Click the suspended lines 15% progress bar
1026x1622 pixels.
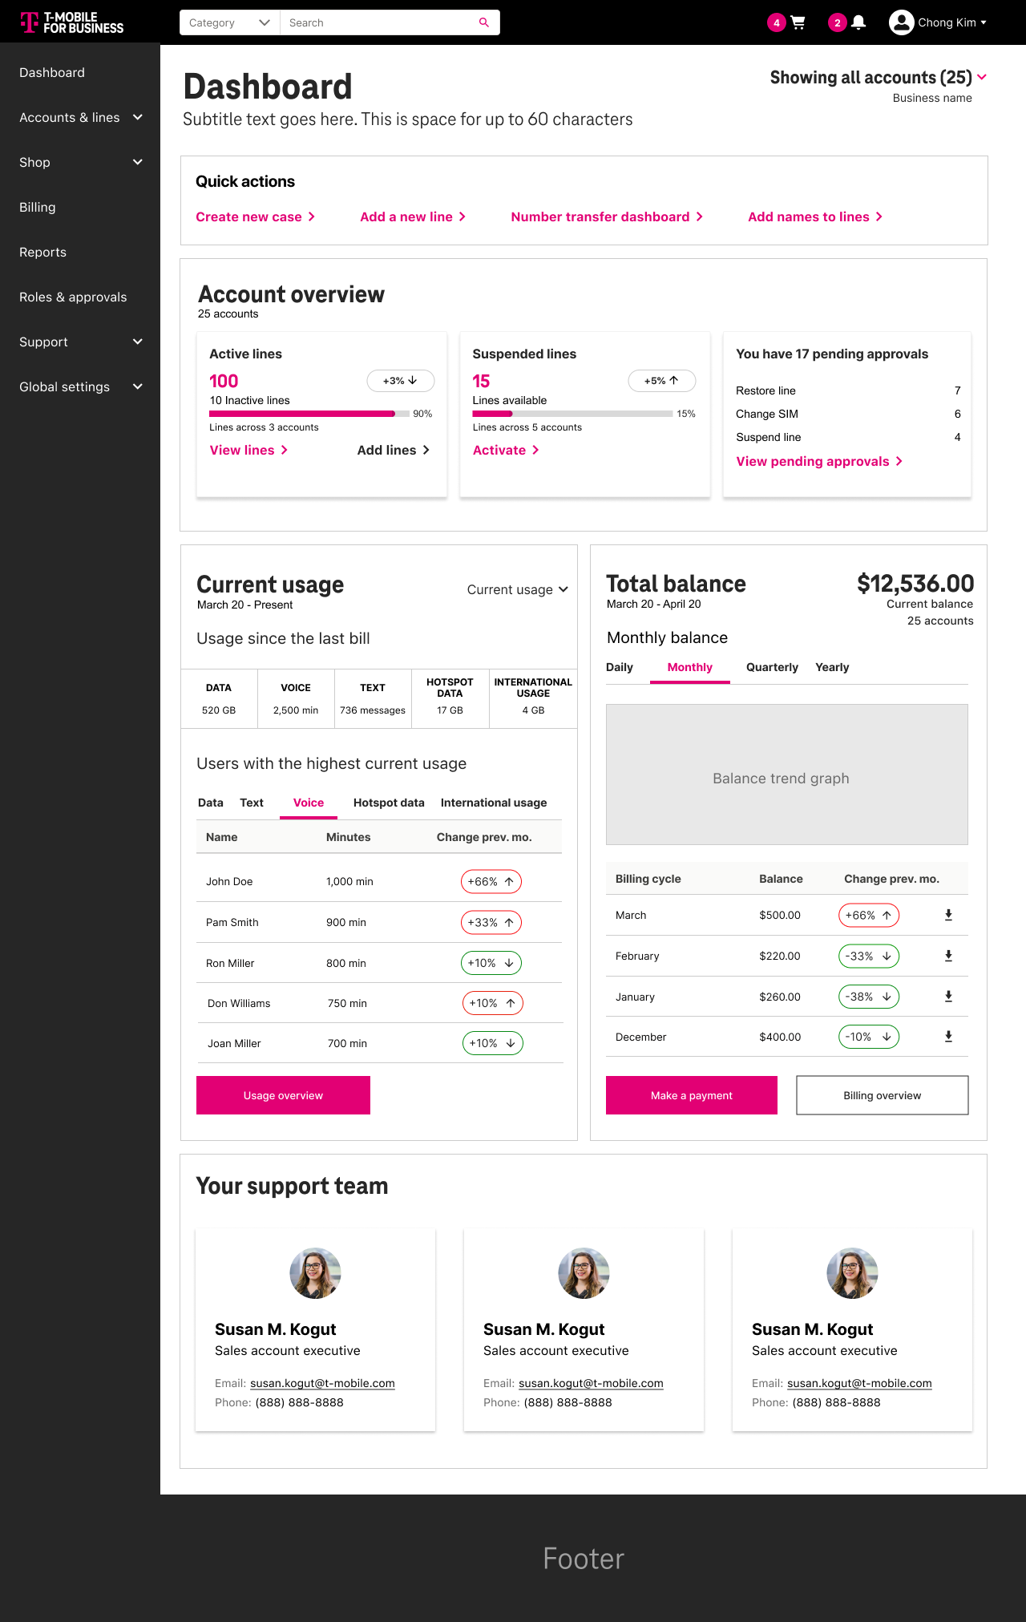(x=572, y=414)
